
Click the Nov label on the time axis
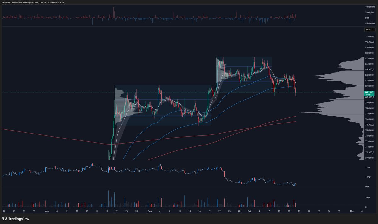coord(352,211)
